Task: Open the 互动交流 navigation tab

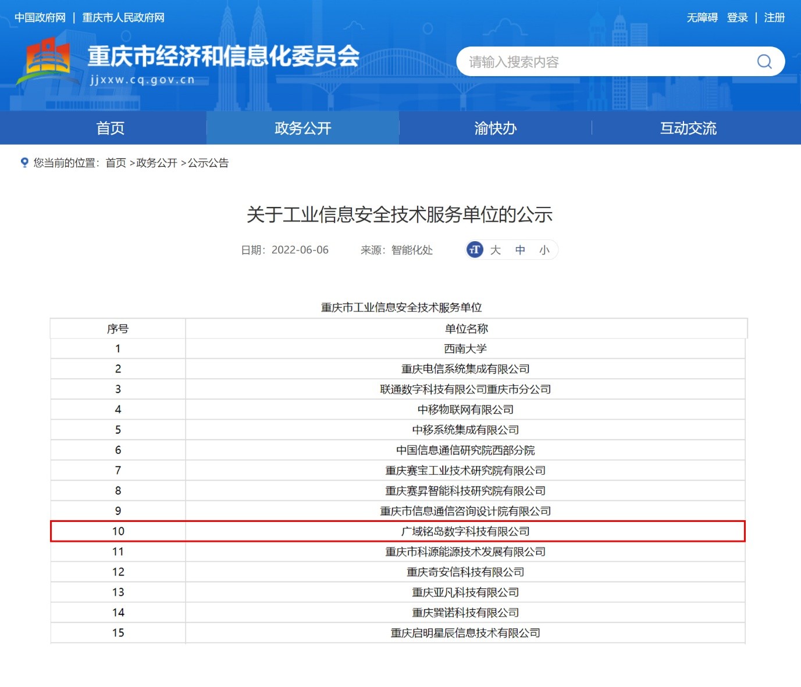Action: (688, 128)
